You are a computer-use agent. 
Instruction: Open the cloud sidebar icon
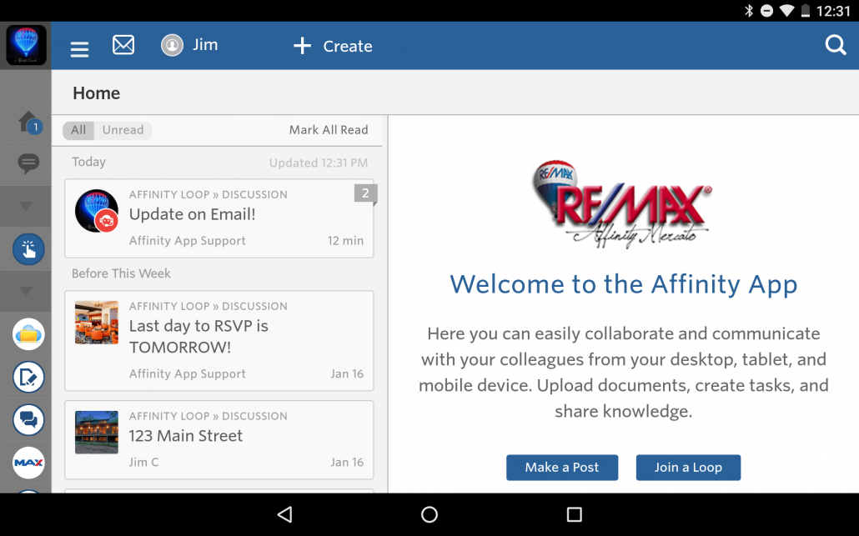28,334
